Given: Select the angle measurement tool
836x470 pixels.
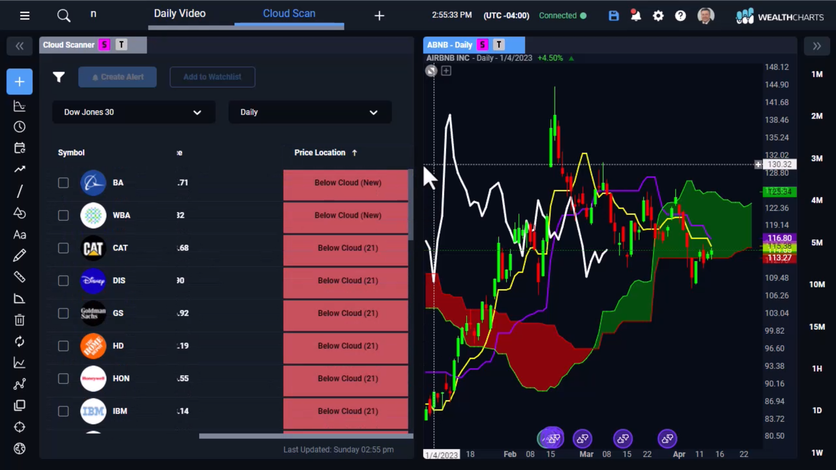Looking at the screenshot, I should click(x=20, y=299).
